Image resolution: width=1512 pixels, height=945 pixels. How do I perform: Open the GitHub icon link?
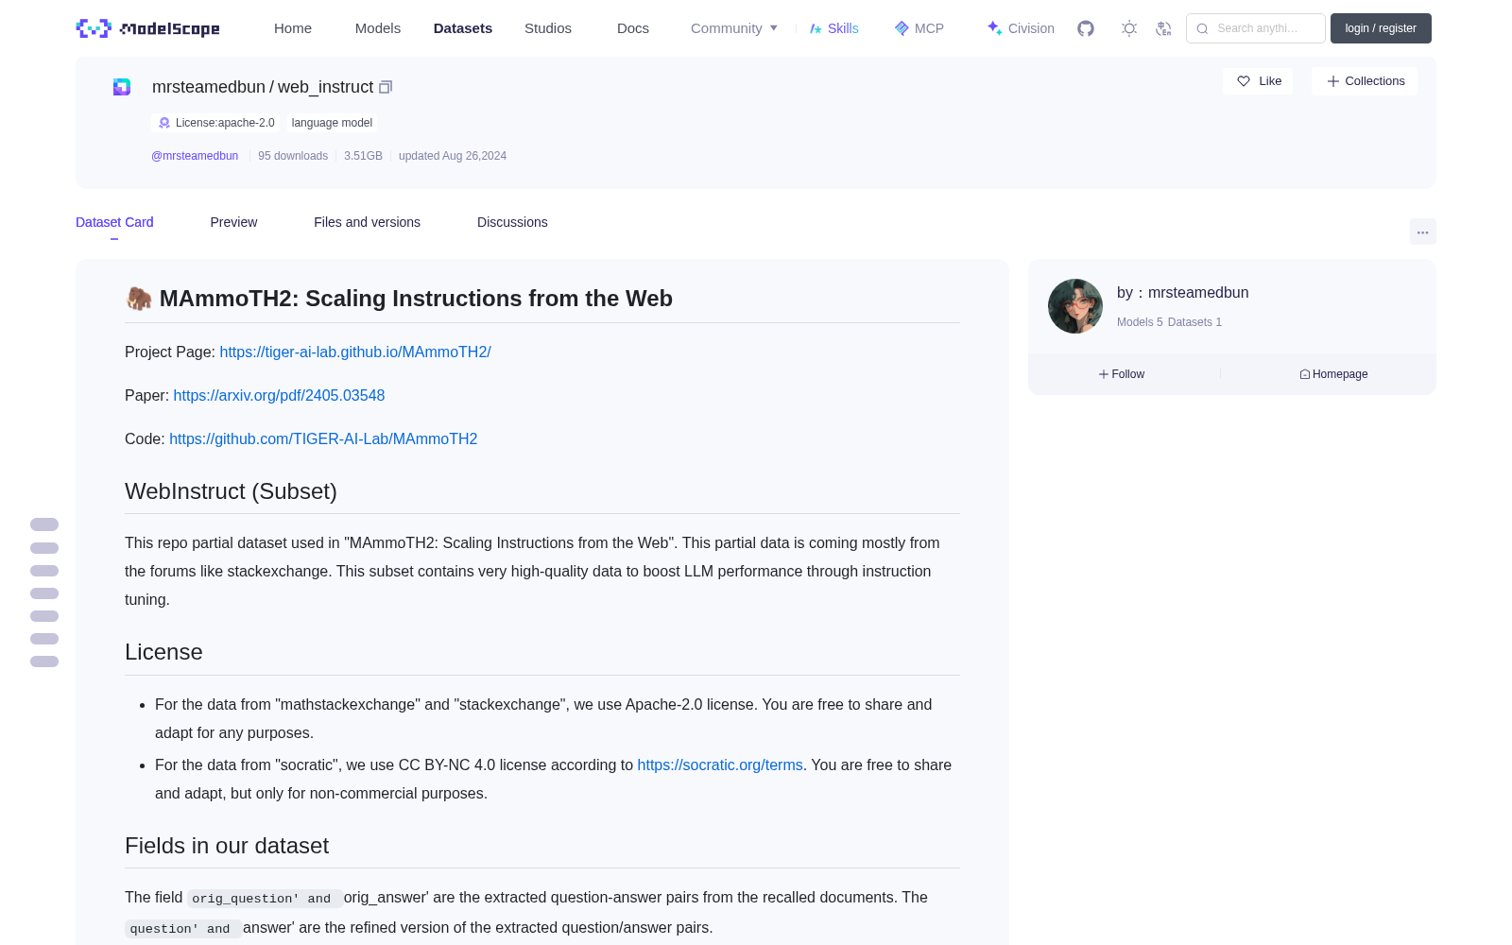point(1086,28)
